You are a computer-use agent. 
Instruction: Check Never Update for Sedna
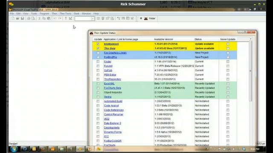click(x=228, y=97)
